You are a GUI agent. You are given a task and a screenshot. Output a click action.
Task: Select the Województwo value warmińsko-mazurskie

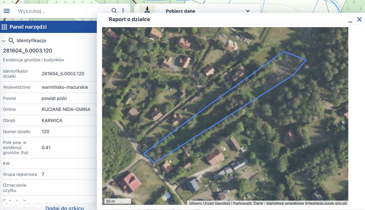[65, 87]
